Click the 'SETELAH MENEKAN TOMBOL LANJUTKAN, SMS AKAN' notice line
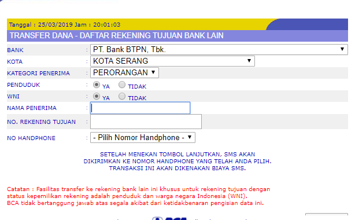The width and height of the screenshot is (355, 220). click(x=177, y=155)
